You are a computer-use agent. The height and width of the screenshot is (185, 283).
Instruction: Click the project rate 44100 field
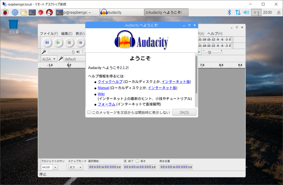tap(47, 167)
